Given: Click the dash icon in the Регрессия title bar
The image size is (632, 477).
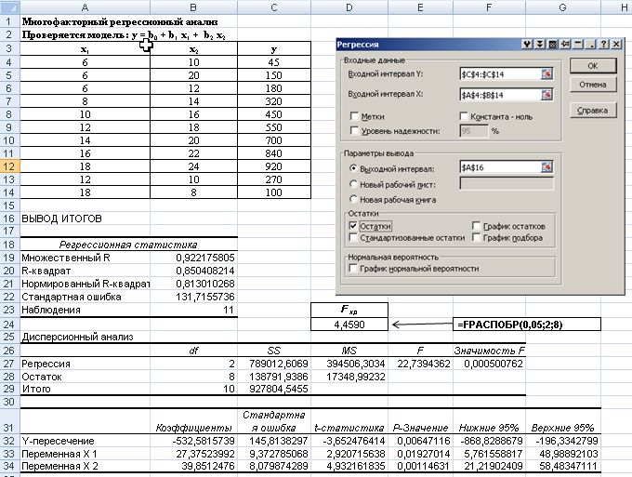Looking at the screenshot, I should point(578,45).
